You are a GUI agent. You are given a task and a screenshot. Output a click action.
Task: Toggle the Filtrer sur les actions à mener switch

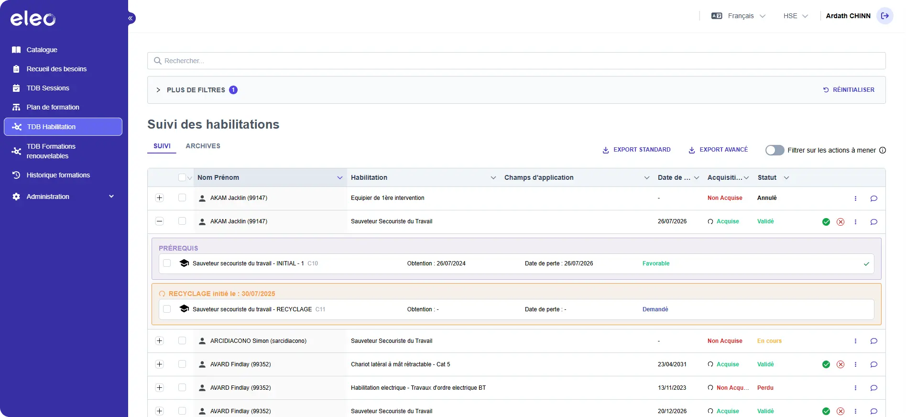775,150
